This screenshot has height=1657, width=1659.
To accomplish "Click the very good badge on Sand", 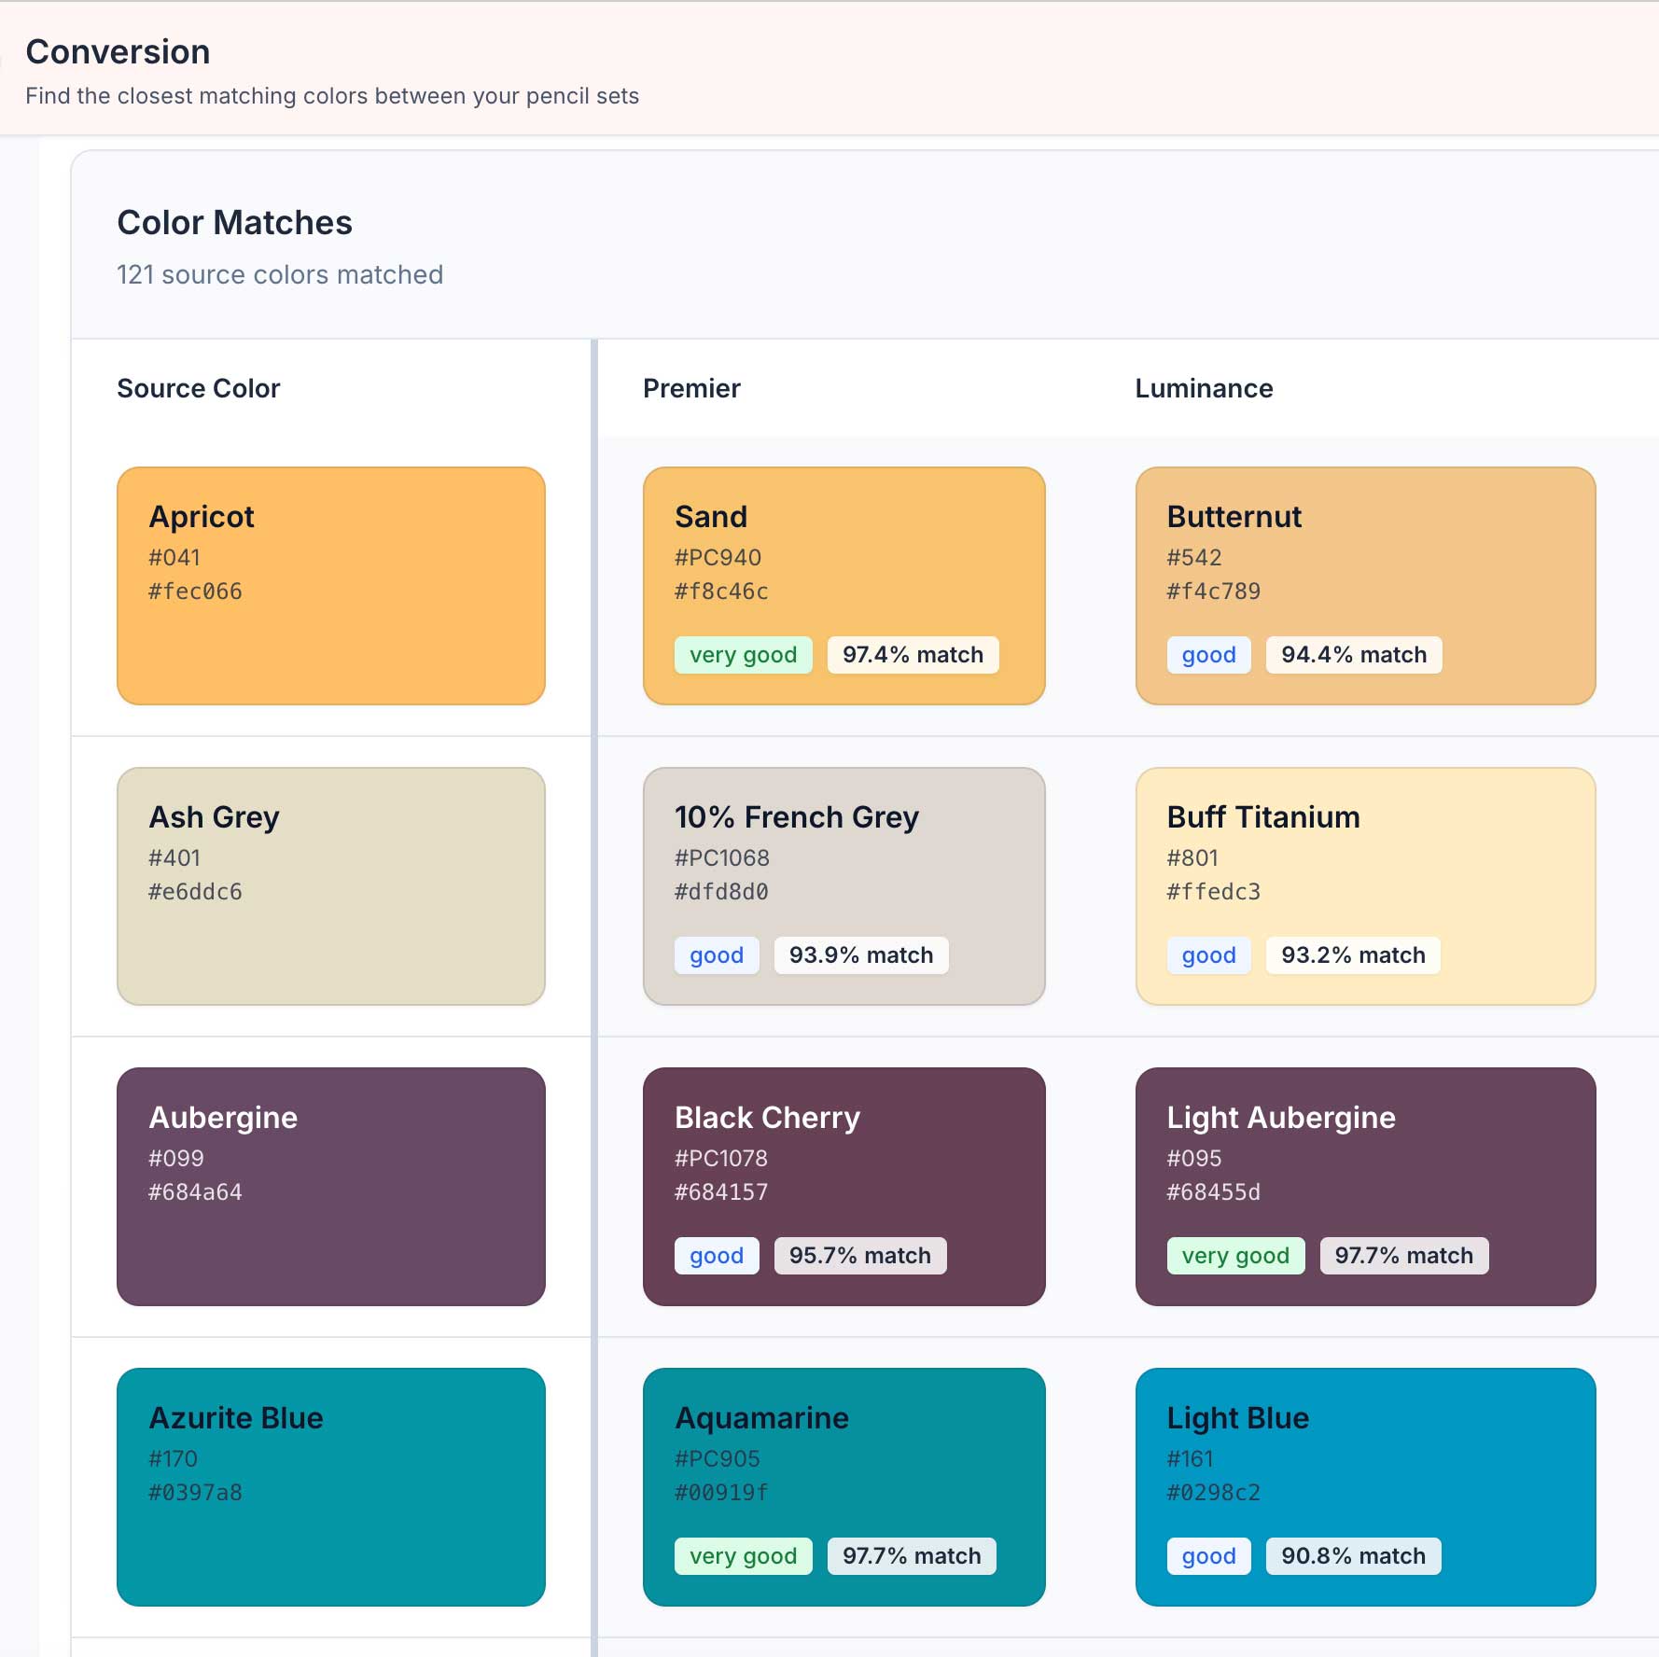I will point(744,655).
